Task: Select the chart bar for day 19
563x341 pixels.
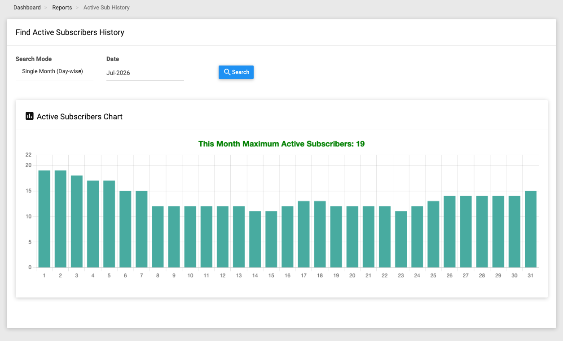Action: click(x=336, y=237)
